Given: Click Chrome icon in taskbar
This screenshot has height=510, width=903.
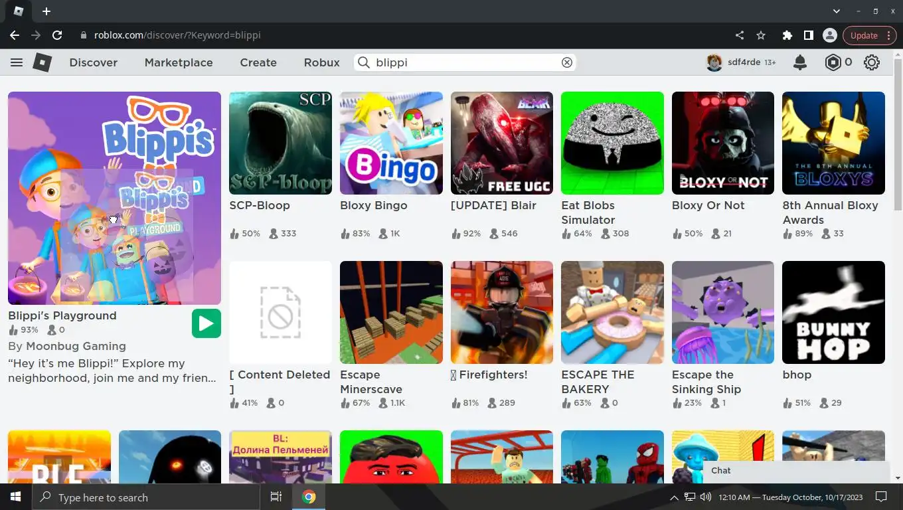Looking at the screenshot, I should click(309, 497).
